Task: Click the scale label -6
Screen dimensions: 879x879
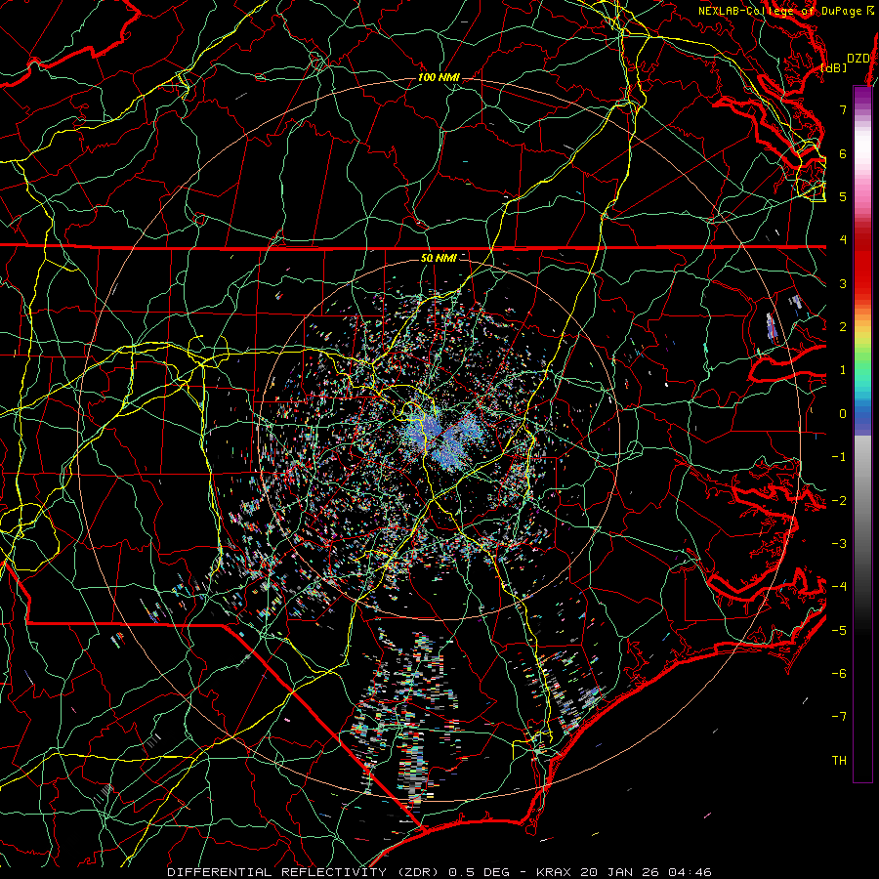Action: 839,673
